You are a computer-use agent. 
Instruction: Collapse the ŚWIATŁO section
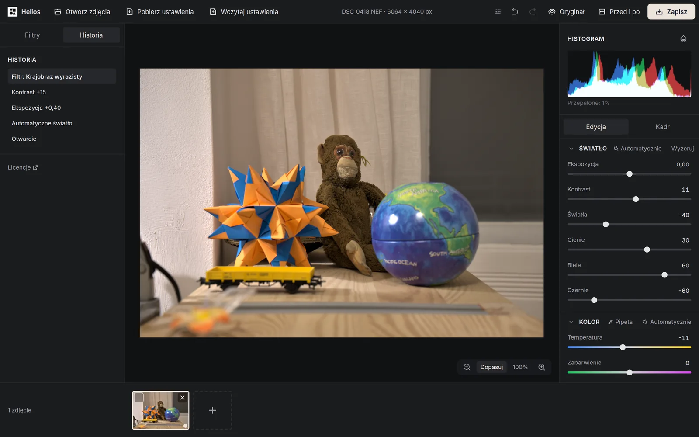pos(571,149)
